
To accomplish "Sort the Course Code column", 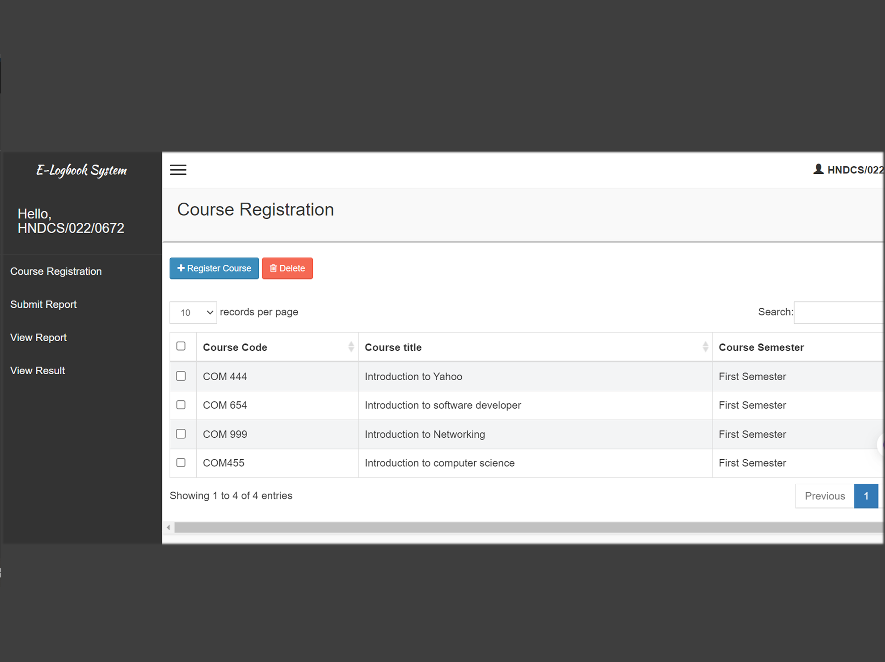I will 350,347.
